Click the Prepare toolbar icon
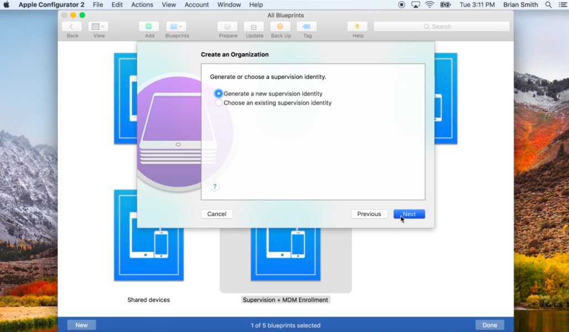 [227, 27]
